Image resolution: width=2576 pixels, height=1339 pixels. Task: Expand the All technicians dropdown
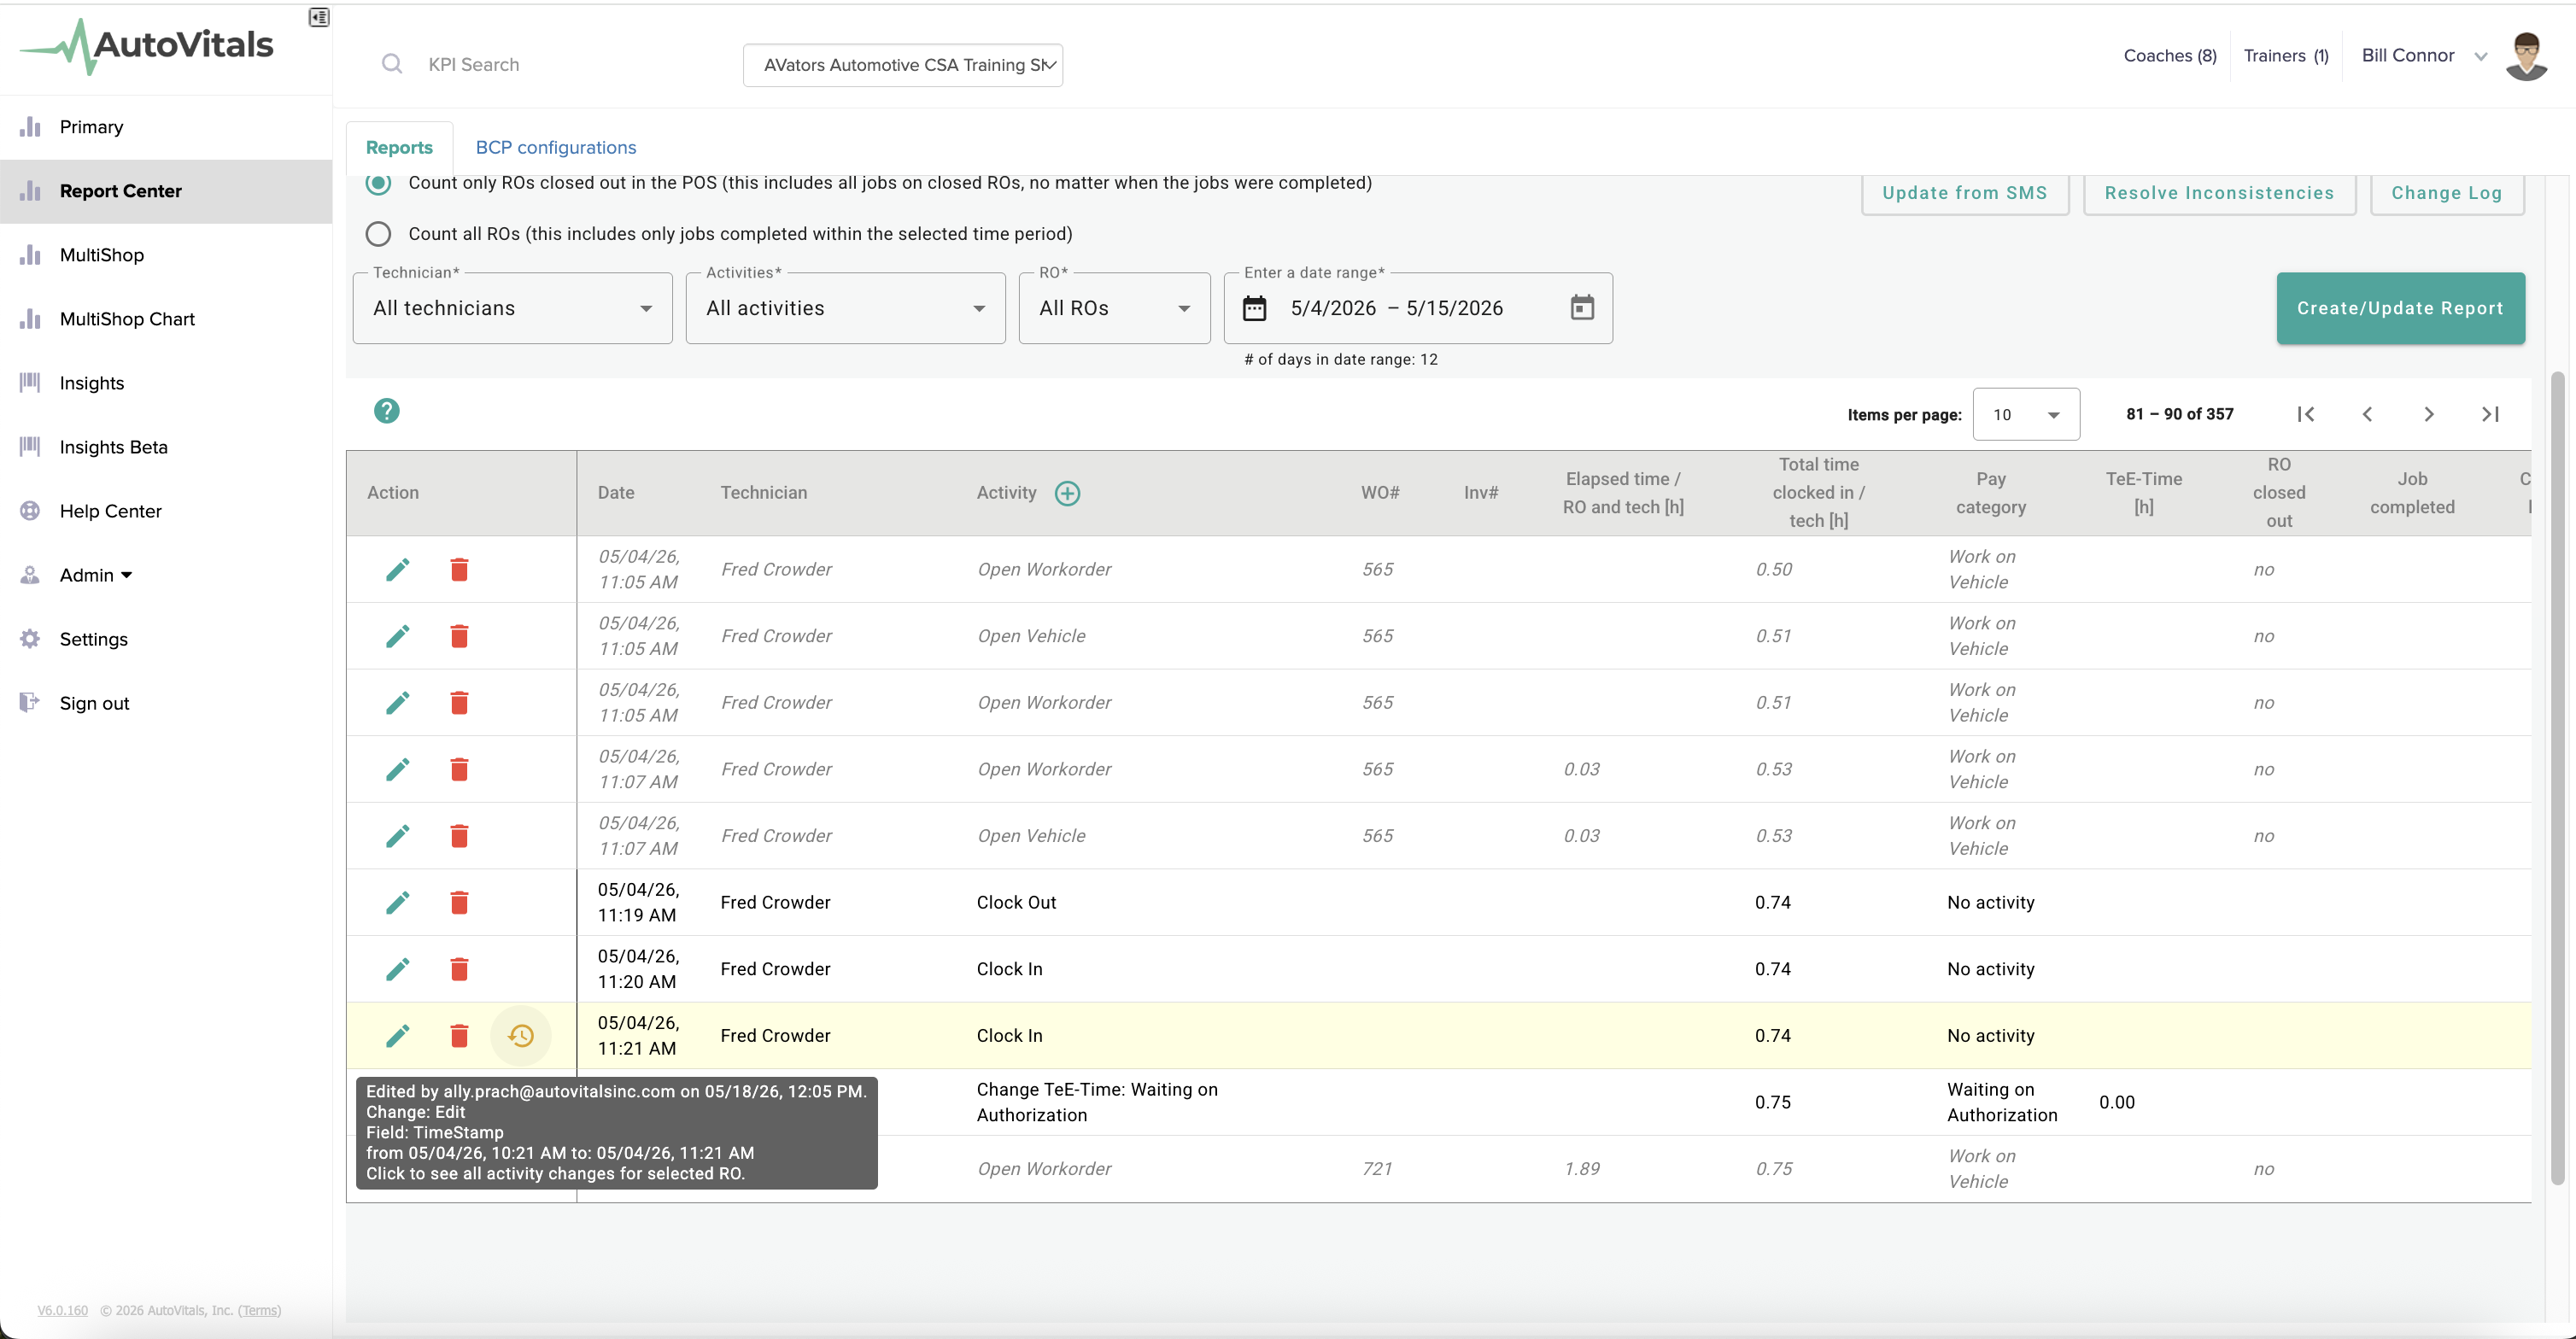[512, 308]
